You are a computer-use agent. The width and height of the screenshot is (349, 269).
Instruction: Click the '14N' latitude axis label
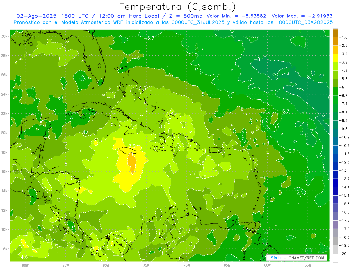(4, 191)
